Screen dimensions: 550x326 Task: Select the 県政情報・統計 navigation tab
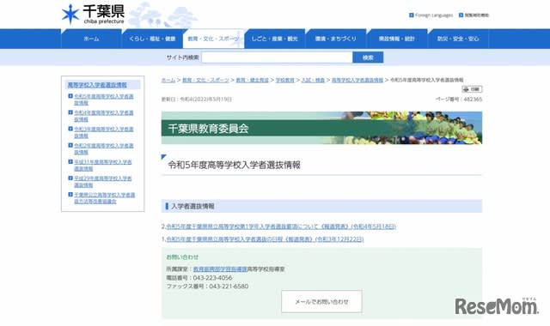(397, 39)
